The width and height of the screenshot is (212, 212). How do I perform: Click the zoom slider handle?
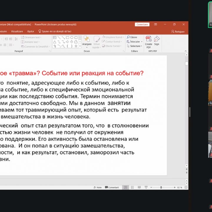tap(161, 187)
